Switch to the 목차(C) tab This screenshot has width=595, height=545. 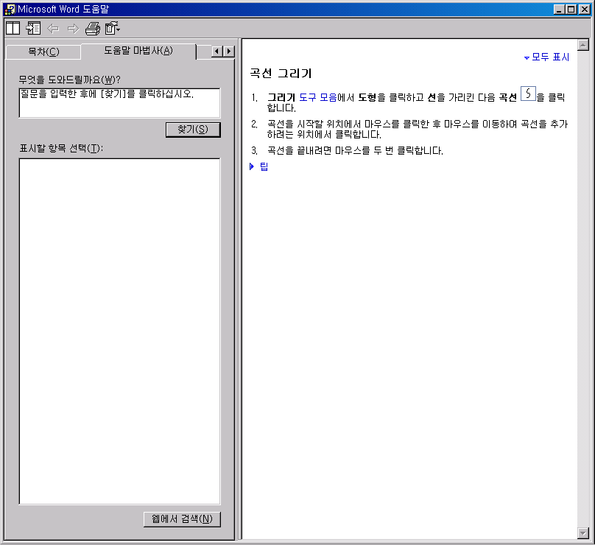pyautogui.click(x=43, y=52)
